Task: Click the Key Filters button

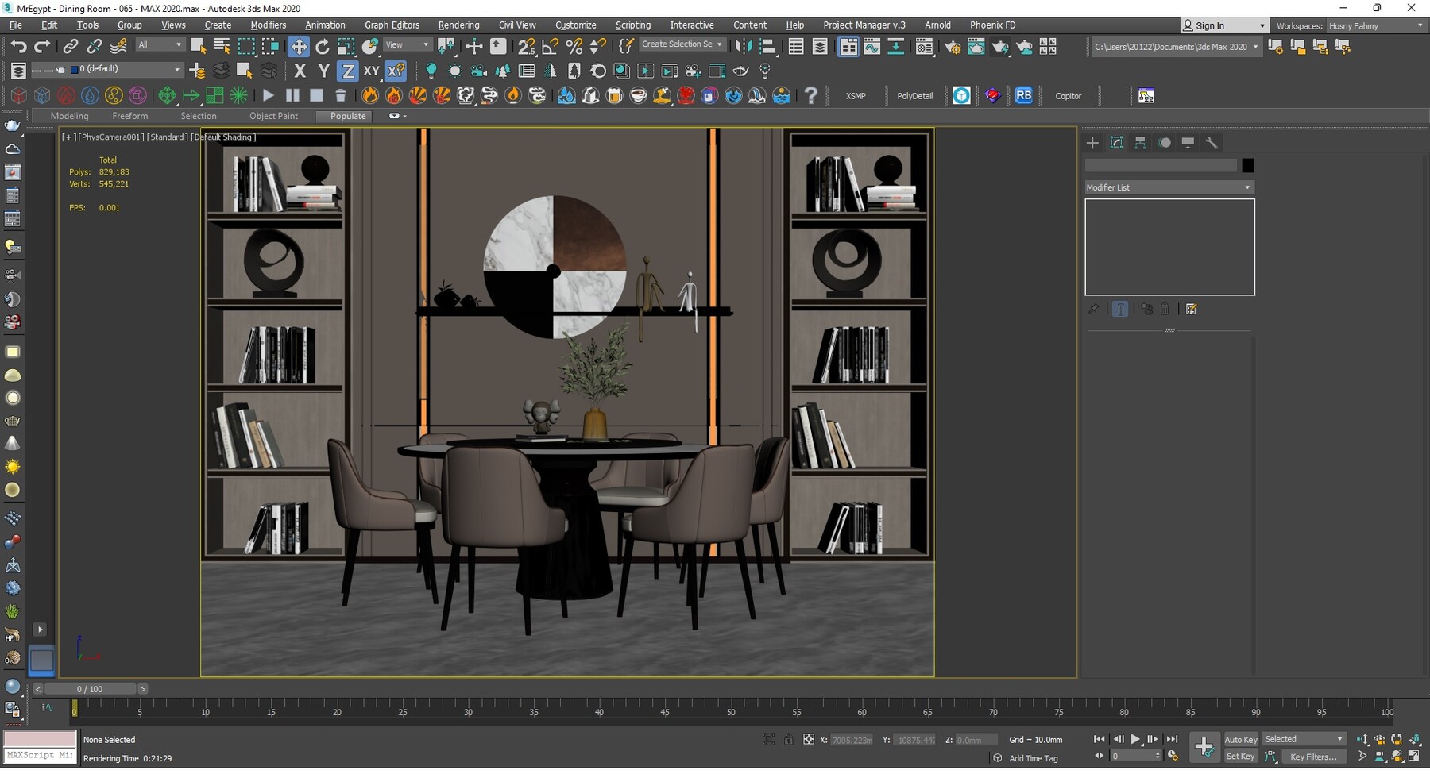Action: coord(1314,757)
